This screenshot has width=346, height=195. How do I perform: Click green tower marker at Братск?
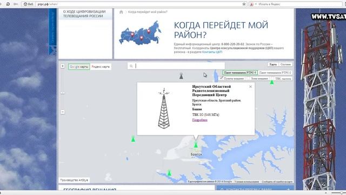coord(196,145)
